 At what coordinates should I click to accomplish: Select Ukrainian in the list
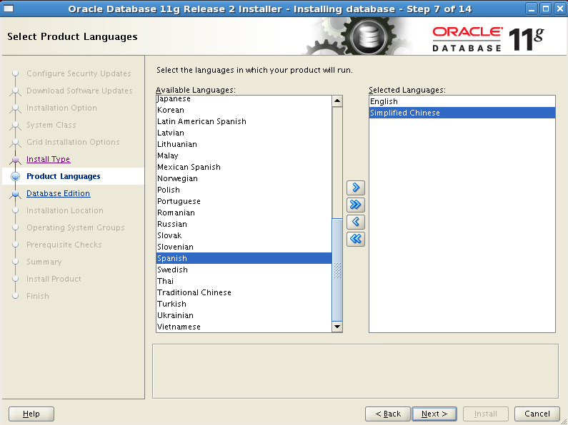pyautogui.click(x=244, y=315)
